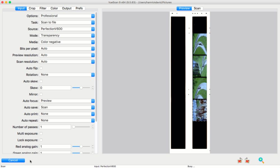Screen dimensions: 280x168
Task: Open the Preview resolution dropdown
Action: pos(67,55)
